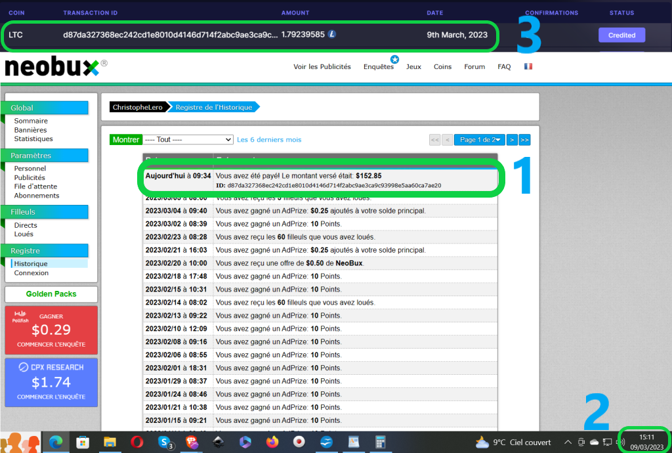The image size is (672, 453).
Task: Click the $152.85 payment row
Action: pos(320,180)
